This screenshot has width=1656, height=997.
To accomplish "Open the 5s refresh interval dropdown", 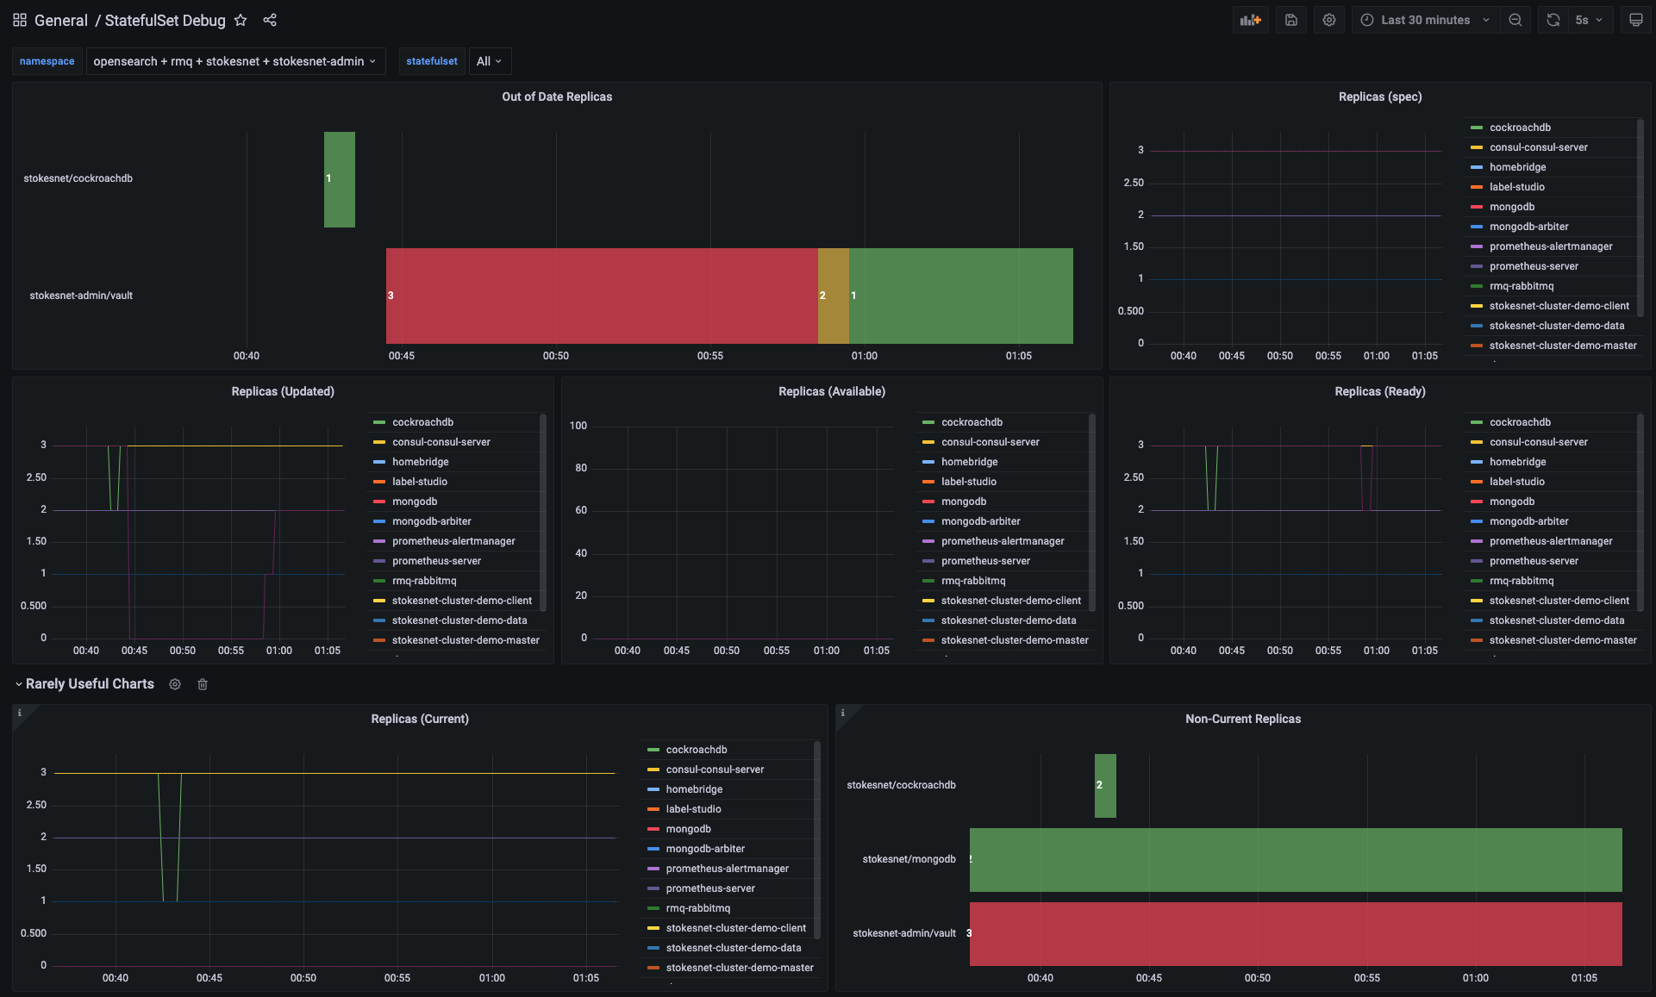I will [1589, 20].
